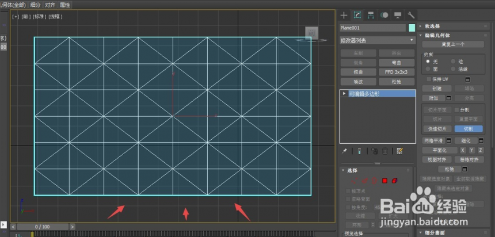Open the 属性 menu
Screen dimensions: 495x237
64,5
